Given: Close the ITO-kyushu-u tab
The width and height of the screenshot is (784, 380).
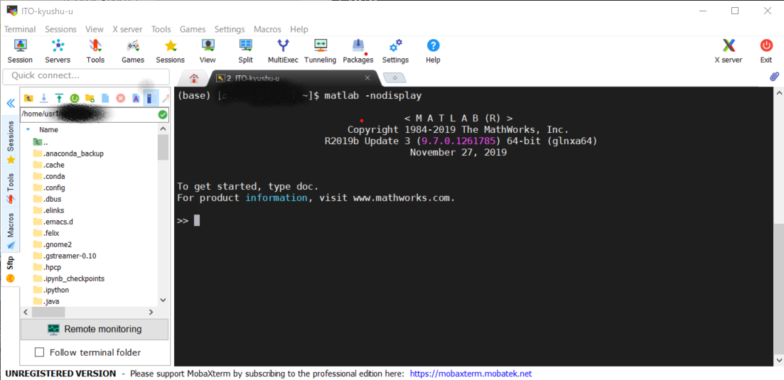Looking at the screenshot, I should click(367, 78).
